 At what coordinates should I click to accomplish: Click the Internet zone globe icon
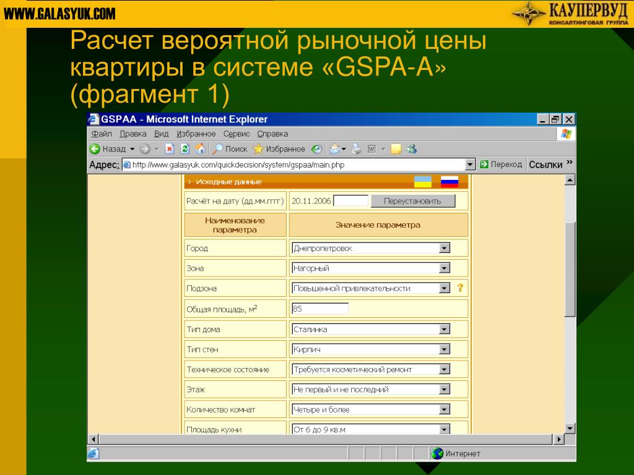pos(437,453)
